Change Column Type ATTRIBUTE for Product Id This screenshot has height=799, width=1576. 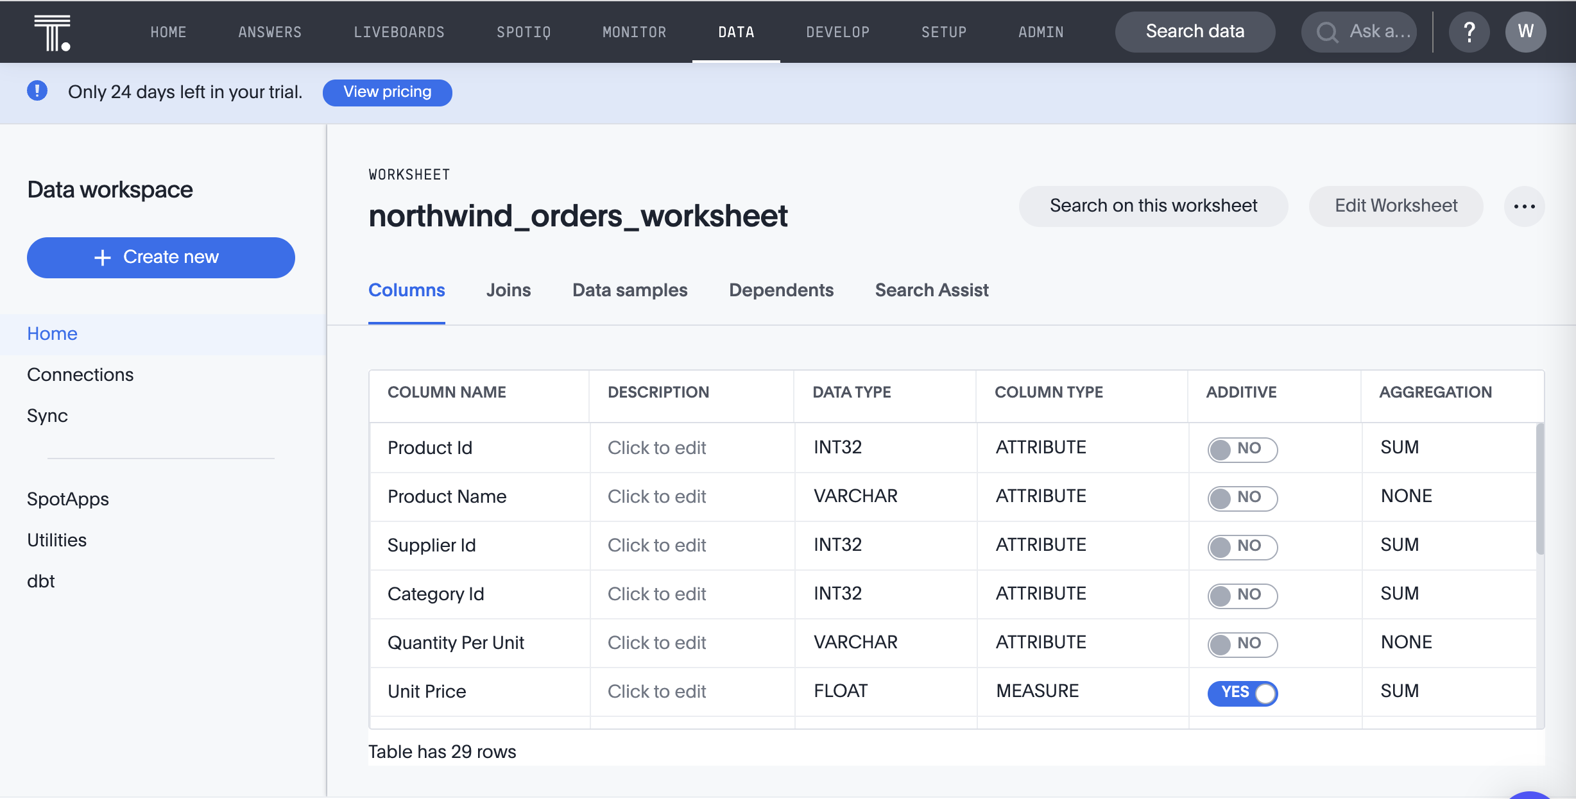point(1041,447)
